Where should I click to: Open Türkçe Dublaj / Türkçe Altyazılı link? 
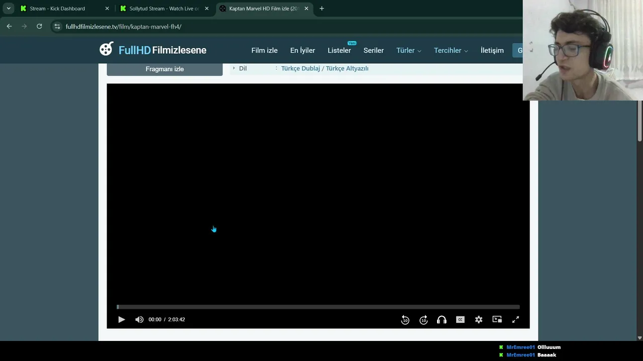(325, 68)
